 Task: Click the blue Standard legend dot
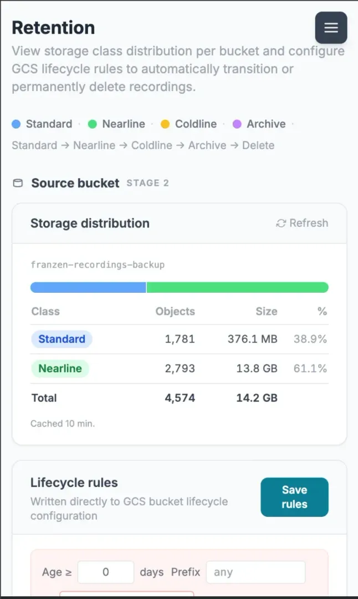pyautogui.click(x=16, y=124)
